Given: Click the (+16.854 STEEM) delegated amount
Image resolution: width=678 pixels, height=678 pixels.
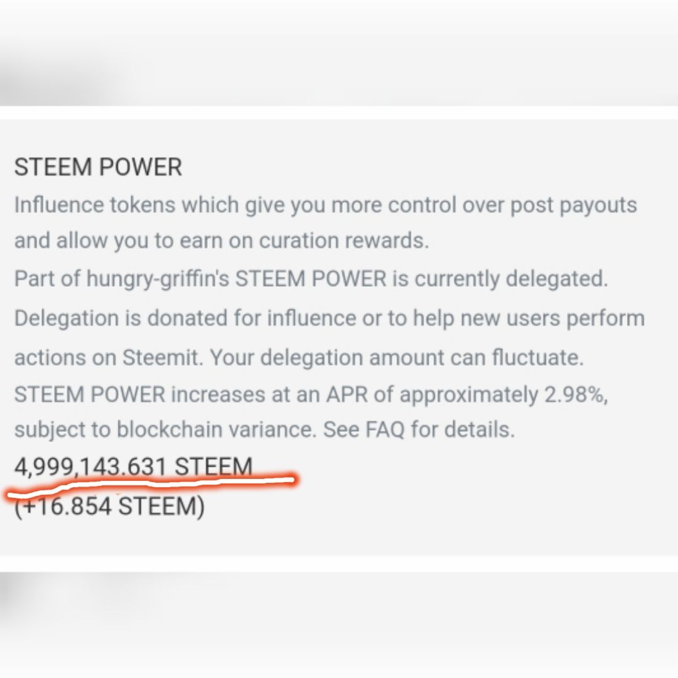Looking at the screenshot, I should pyautogui.click(x=109, y=507).
